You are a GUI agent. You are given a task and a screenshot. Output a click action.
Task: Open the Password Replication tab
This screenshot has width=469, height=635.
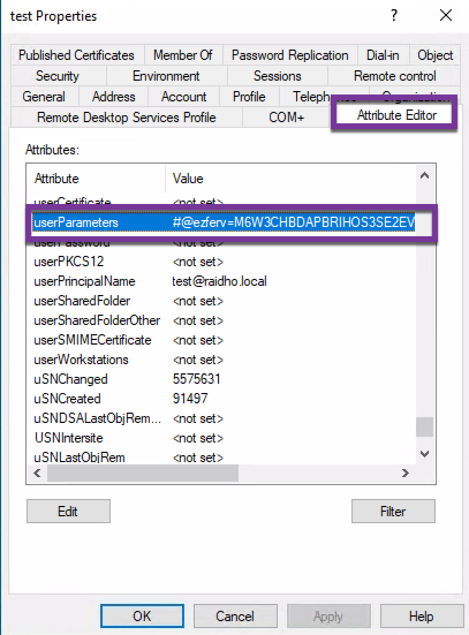tap(290, 55)
